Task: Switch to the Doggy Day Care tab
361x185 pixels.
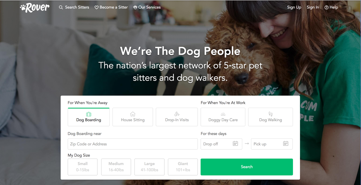Action: 223,117
